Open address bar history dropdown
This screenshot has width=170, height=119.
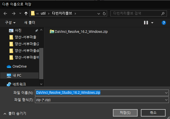99,13
